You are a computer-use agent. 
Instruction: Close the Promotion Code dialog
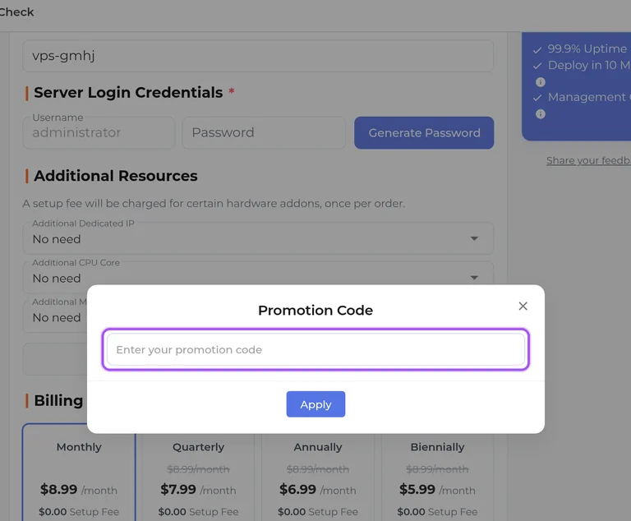point(523,306)
